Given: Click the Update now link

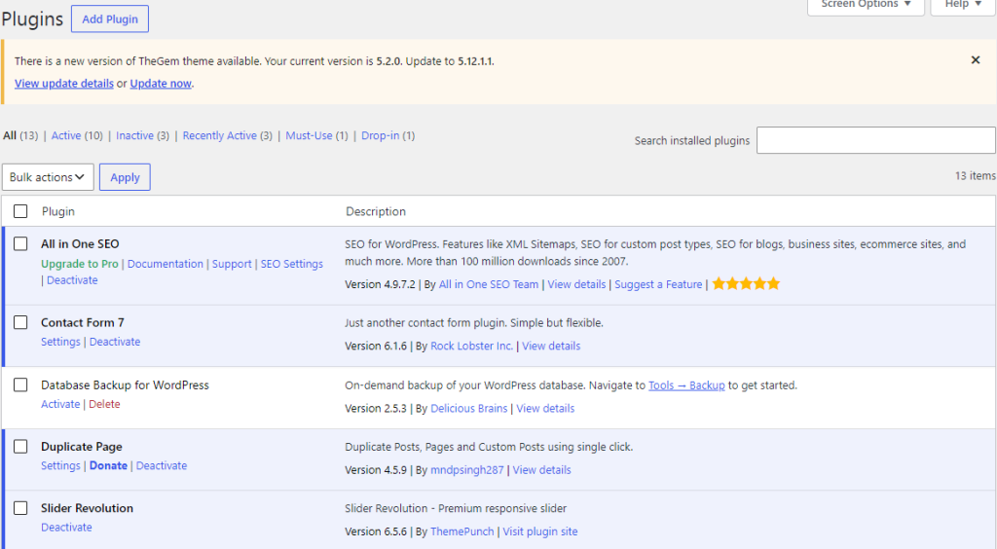Looking at the screenshot, I should 161,84.
